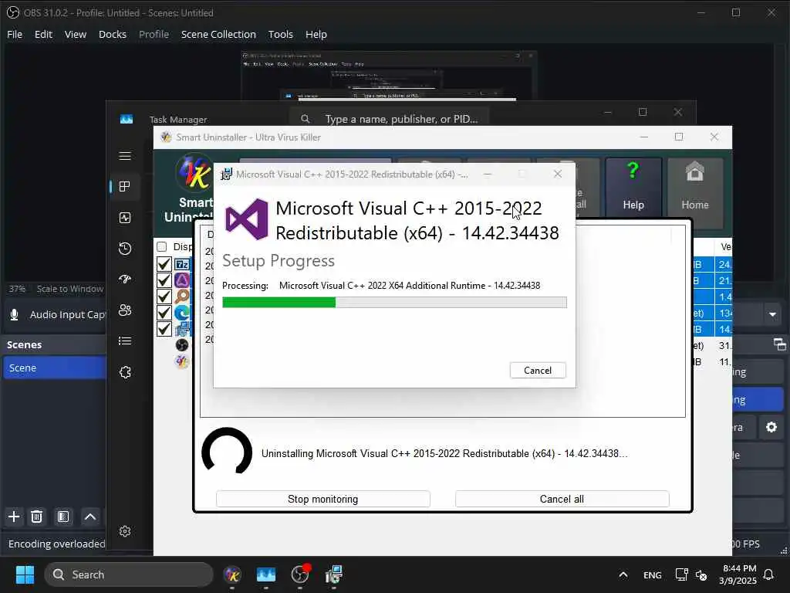Cancel the Visual C++ setup progress
The image size is (790, 593).
tap(538, 370)
